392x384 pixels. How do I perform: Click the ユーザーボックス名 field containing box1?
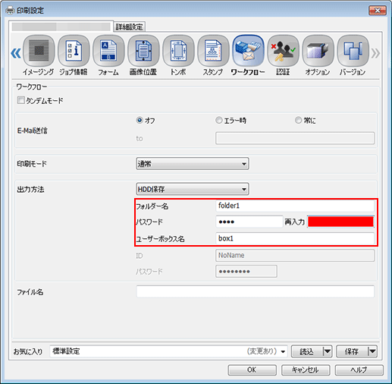[295, 238]
